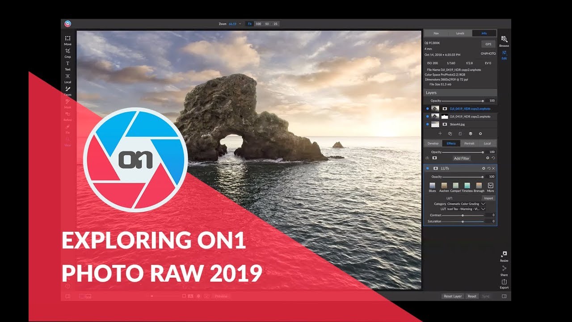Toggle right panel visibility icon at bottom
The width and height of the screenshot is (572, 322).
point(504,296)
